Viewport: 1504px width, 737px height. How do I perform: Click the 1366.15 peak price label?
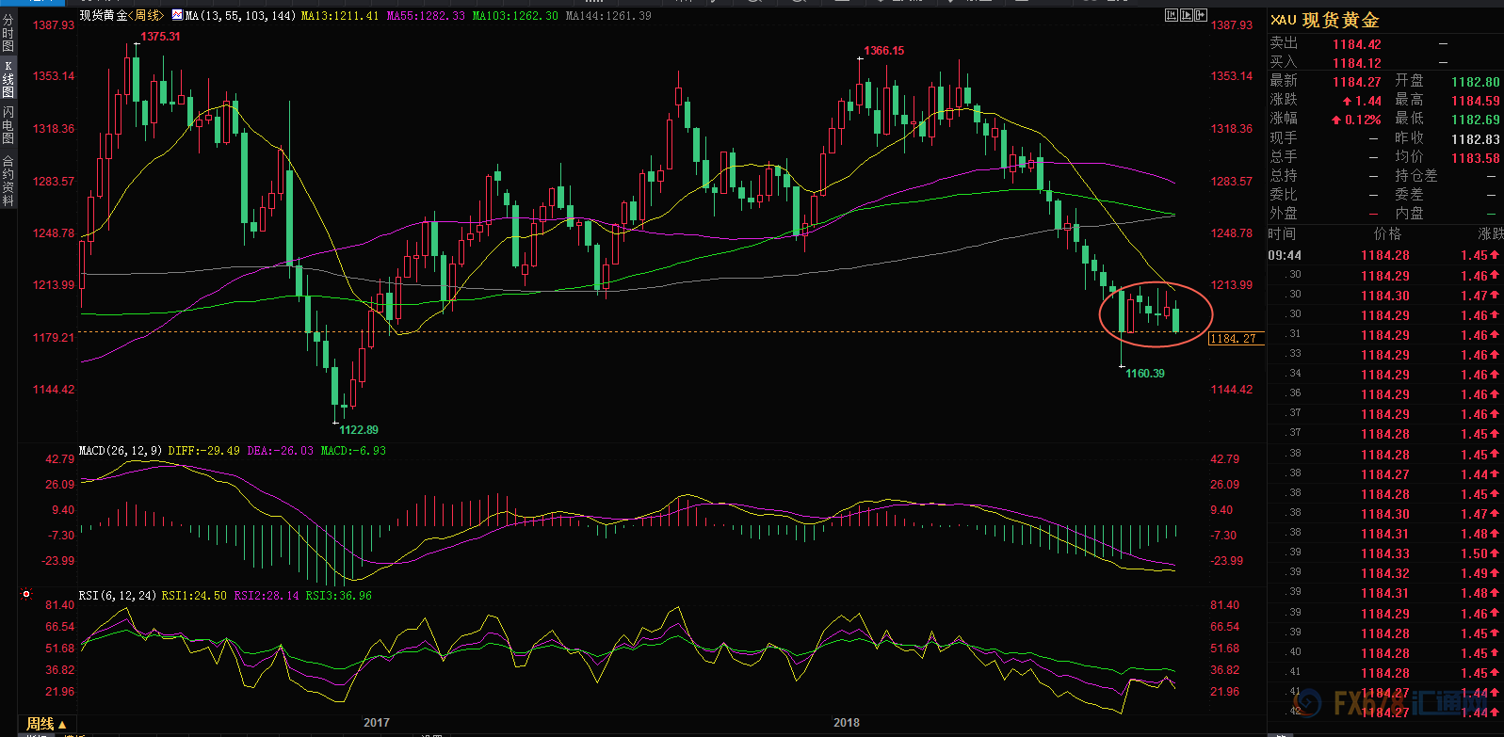pyautogui.click(x=883, y=51)
